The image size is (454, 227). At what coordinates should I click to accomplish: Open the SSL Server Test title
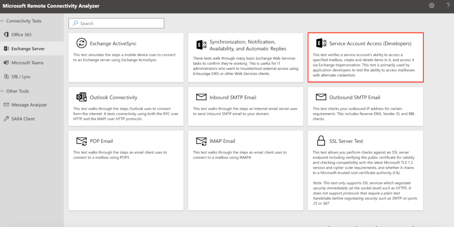tap(346, 141)
